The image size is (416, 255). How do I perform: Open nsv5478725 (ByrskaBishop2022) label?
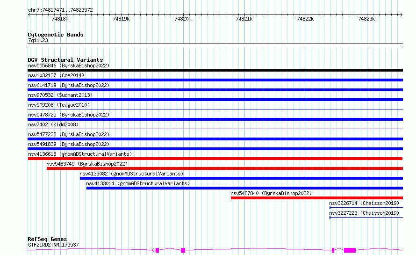pos(69,115)
